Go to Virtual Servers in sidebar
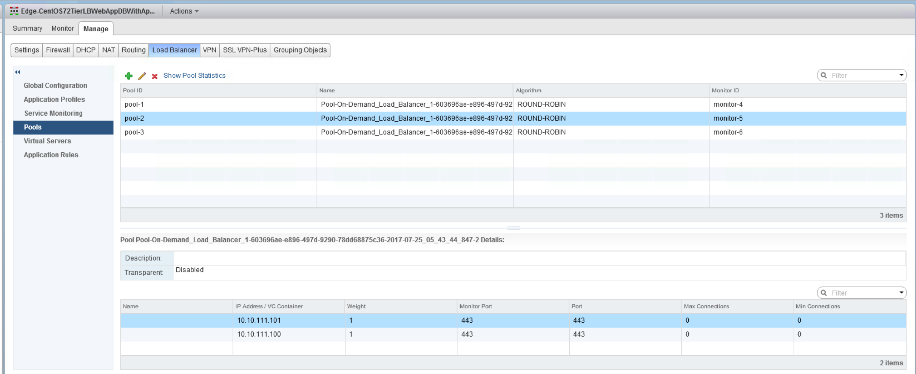The height and width of the screenshot is (374, 916). coord(47,141)
